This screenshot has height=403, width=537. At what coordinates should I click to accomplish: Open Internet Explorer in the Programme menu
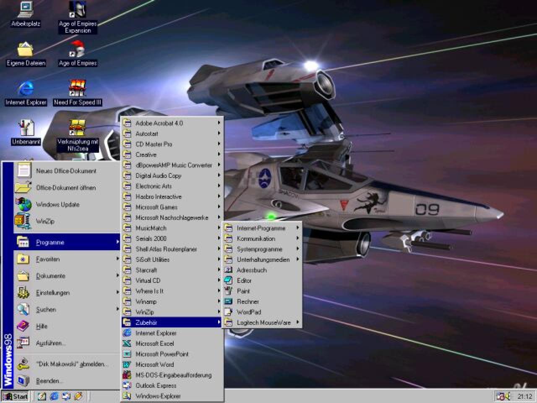tap(172, 333)
